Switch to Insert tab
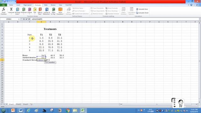 point(18,5)
